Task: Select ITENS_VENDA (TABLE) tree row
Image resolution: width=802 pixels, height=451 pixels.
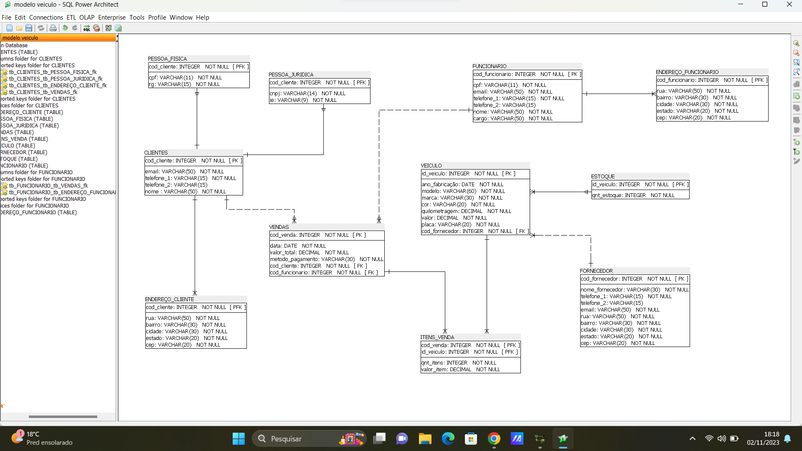Action: coord(24,139)
